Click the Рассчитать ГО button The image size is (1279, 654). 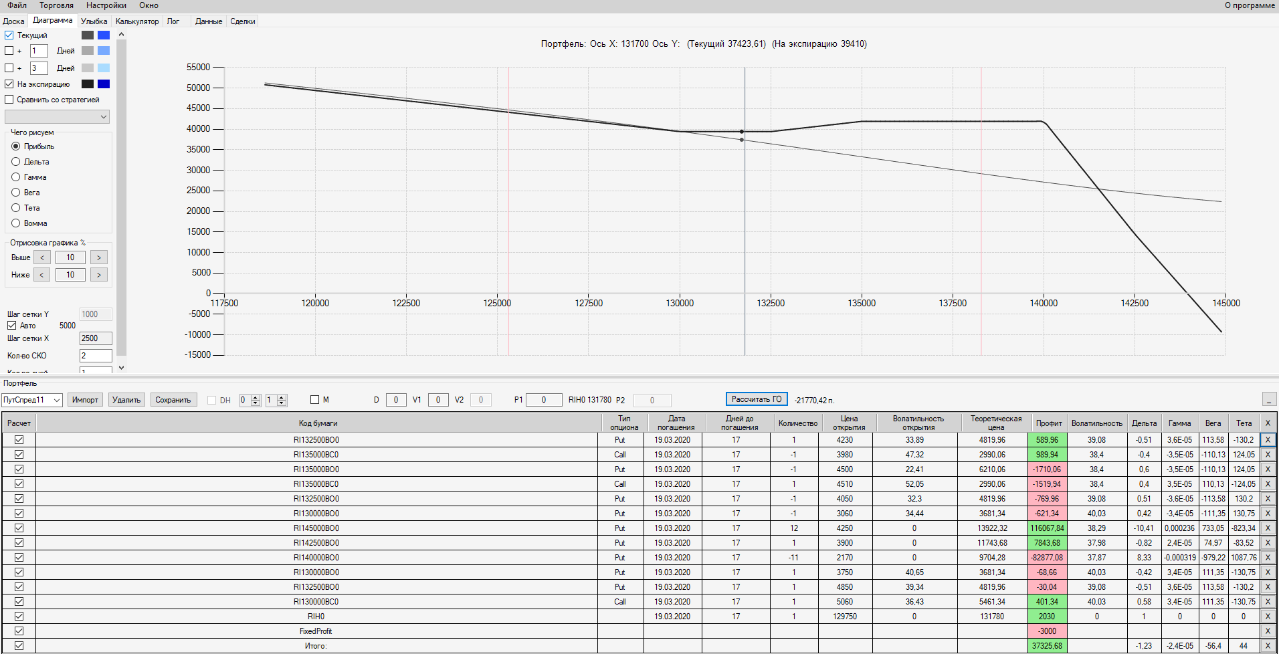click(757, 399)
